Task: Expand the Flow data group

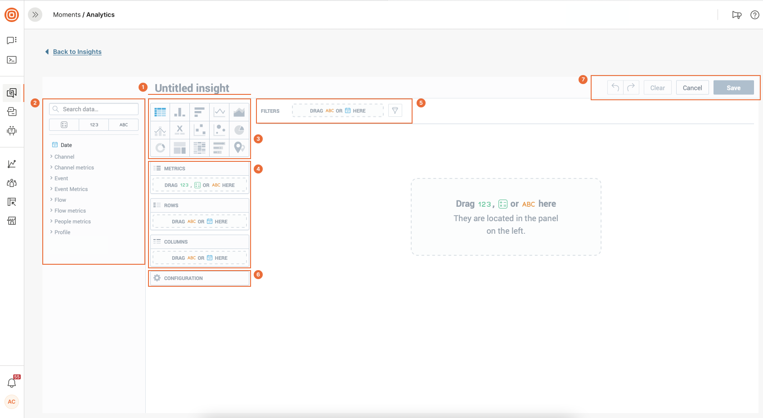Action: [x=60, y=200]
